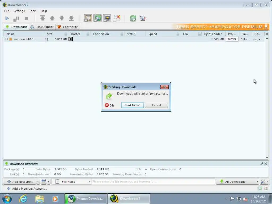272x204 pixels.
Task: Click the reconnect now icon
Action: tap(133, 18)
